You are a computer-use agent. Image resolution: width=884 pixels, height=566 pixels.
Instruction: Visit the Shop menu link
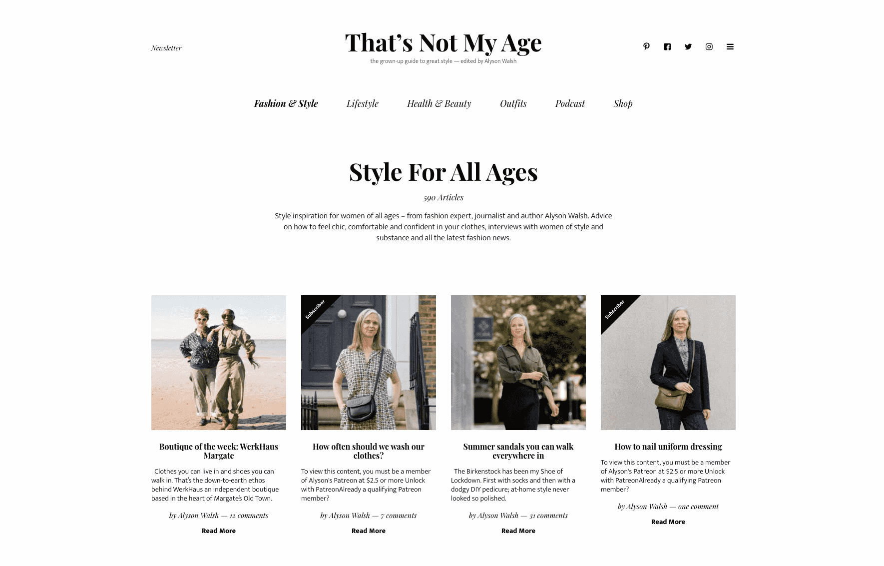point(623,103)
